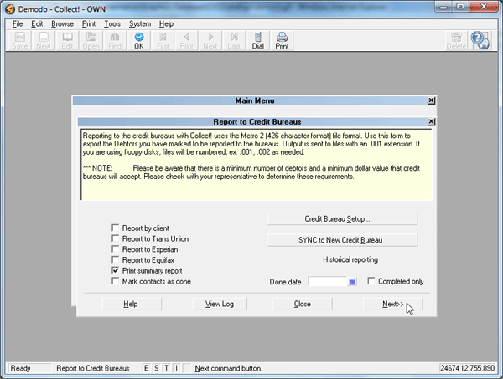Click the Edit toolbar icon
The height and width of the screenshot is (379, 503).
point(67,41)
